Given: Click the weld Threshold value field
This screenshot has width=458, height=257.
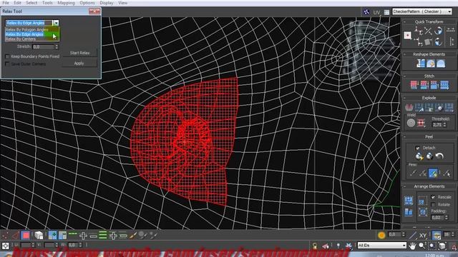Looking at the screenshot, I should (x=437, y=125).
